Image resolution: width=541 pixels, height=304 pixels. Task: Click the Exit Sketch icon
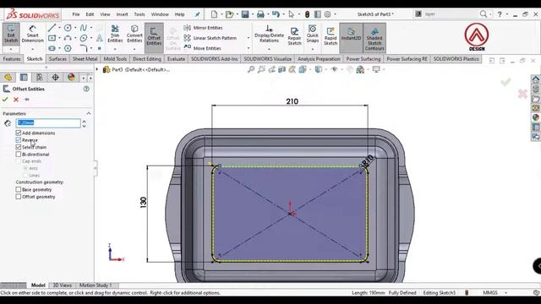pos(11,35)
